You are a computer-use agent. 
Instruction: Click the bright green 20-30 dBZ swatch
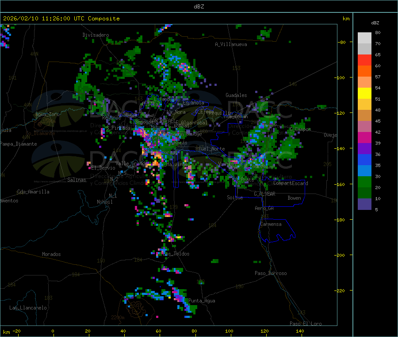pyautogui.click(x=364, y=182)
